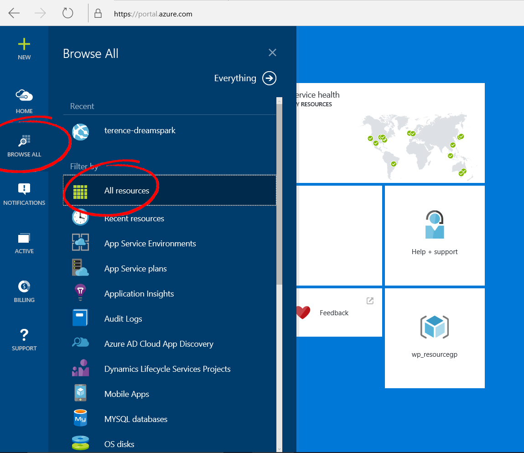Select Recent resources in the filter list

point(134,219)
